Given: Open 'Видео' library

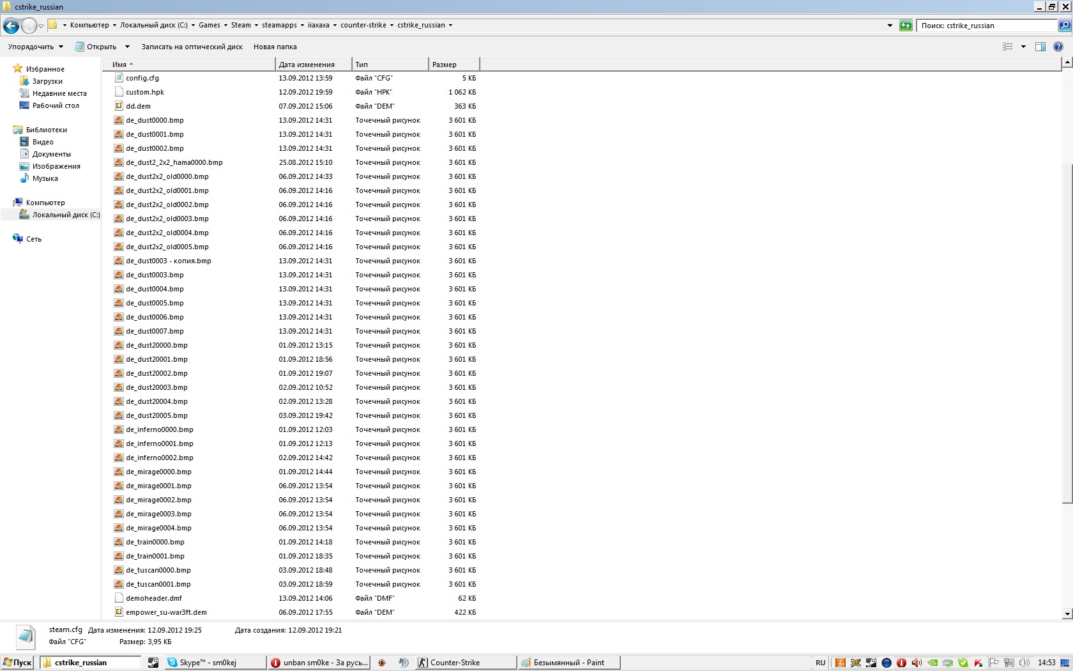Looking at the screenshot, I should click(x=43, y=142).
